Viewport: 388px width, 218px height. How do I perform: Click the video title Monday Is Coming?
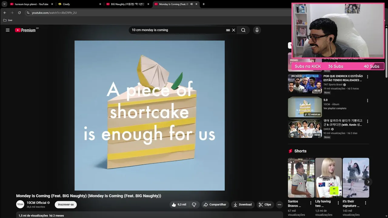[x=89, y=196]
